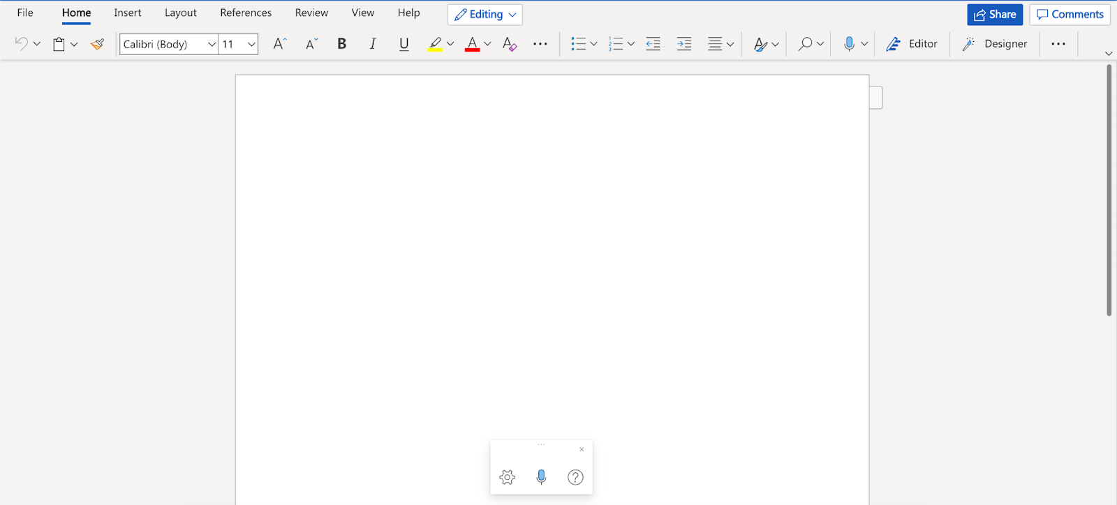1117x505 pixels.
Task: Open dictation help question mark
Action: 575,477
